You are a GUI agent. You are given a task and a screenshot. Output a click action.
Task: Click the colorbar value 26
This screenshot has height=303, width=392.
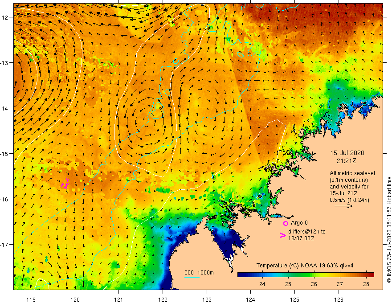(314, 284)
